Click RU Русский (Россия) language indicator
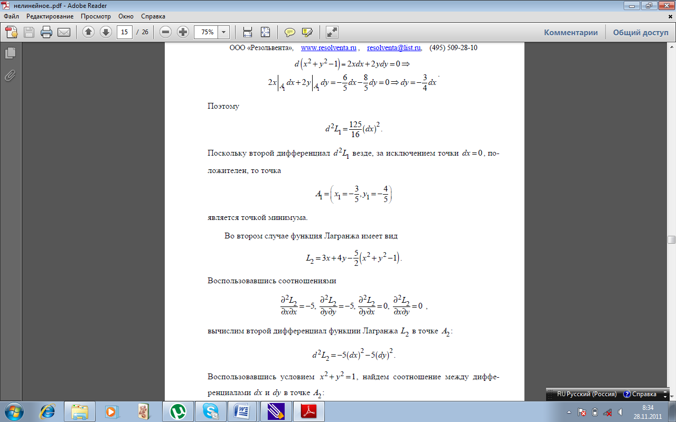Screen dimensions: 676x422 tap(587, 394)
